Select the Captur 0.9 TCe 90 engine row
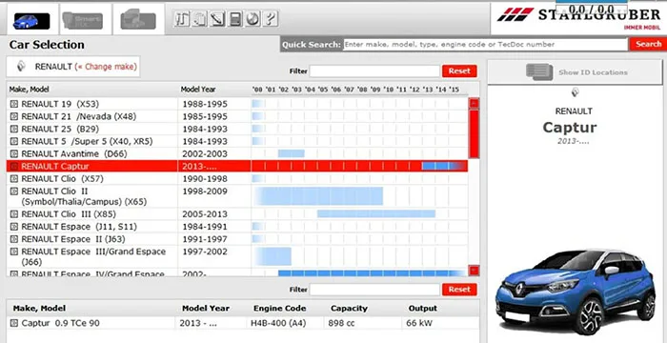This screenshot has width=667, height=343. pyautogui.click(x=243, y=323)
